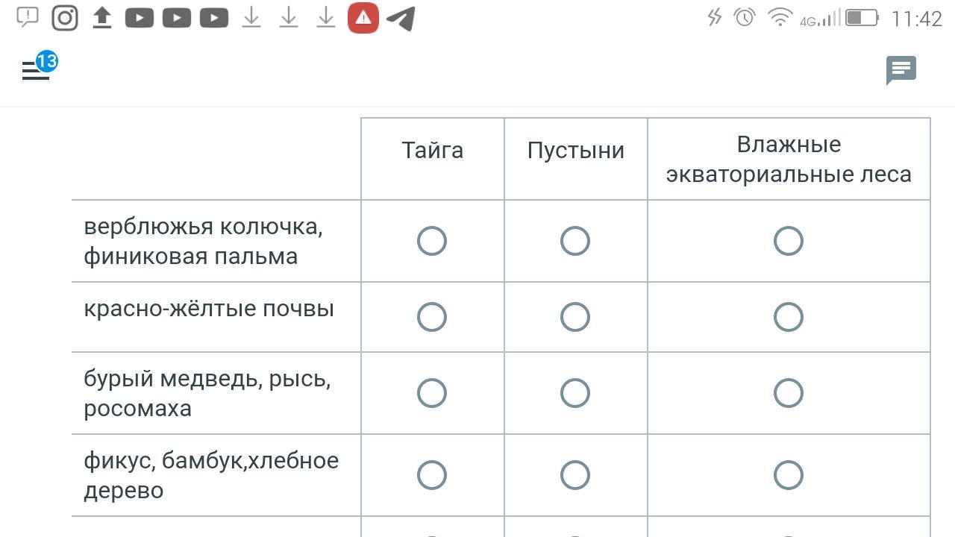Select Пустыни for красно-жёлтые почвы row
The height and width of the screenshot is (537, 955).
(x=575, y=317)
